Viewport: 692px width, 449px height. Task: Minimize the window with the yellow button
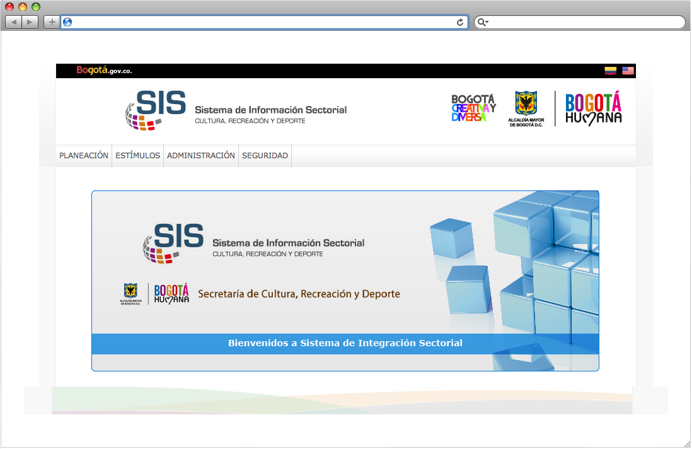pos(23,7)
